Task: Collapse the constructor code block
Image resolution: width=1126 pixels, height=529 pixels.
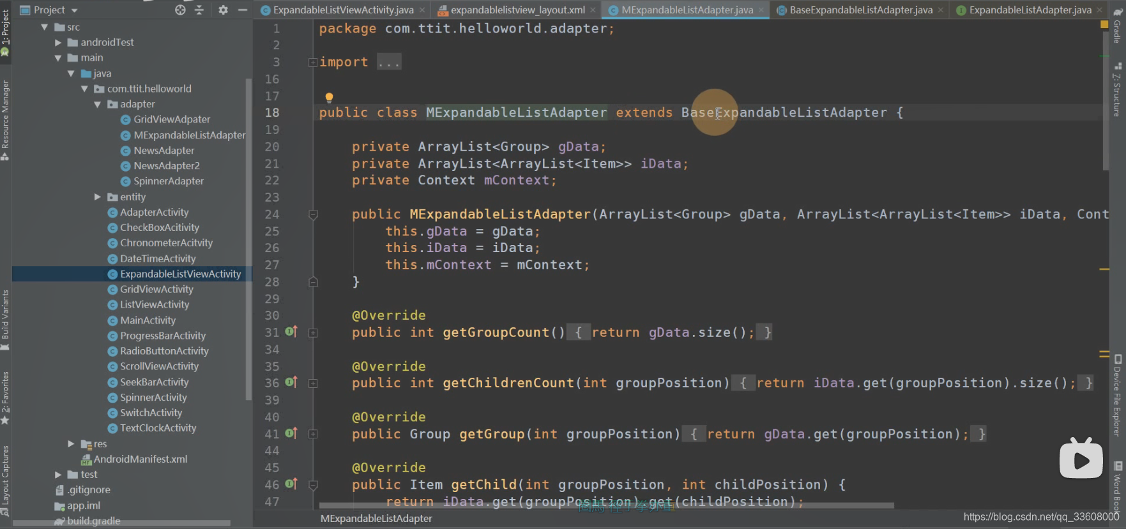Action: coord(313,215)
